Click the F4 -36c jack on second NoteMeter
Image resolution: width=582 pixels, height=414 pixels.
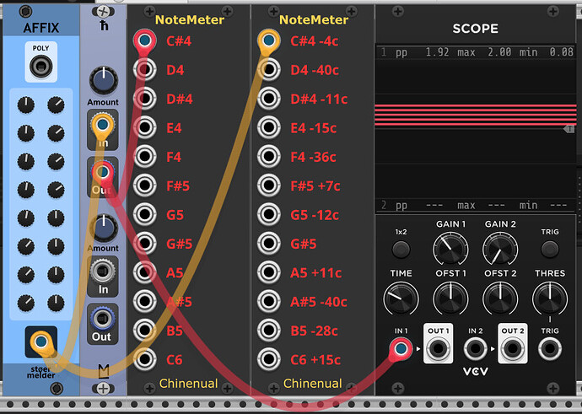click(x=269, y=156)
